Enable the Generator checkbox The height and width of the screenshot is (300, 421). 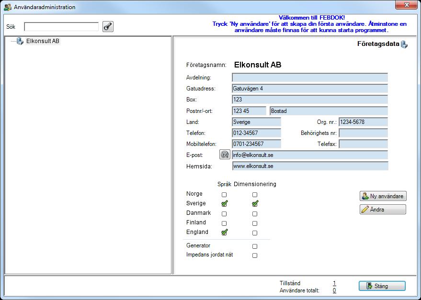(x=255, y=246)
